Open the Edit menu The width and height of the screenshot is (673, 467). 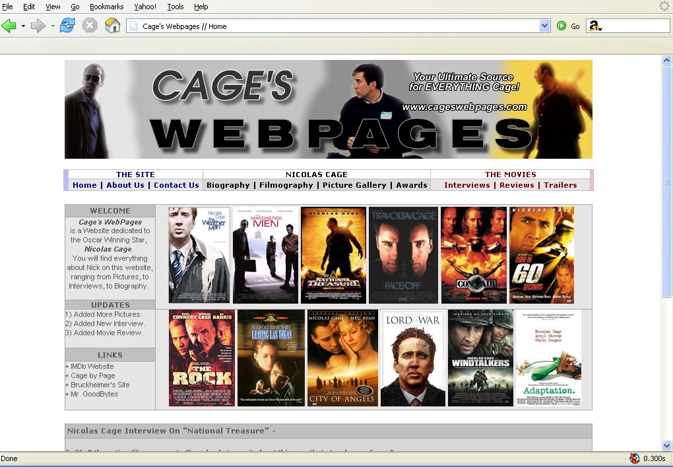[x=29, y=7]
